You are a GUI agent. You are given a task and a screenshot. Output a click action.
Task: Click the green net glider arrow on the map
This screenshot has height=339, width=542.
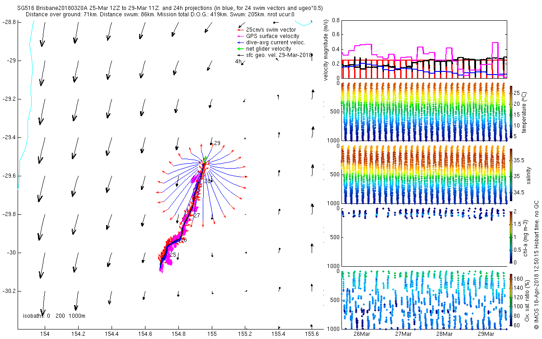click(206, 159)
